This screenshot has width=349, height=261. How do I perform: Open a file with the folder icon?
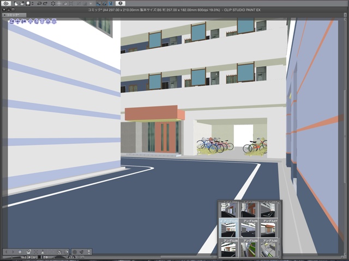tap(22, 3)
